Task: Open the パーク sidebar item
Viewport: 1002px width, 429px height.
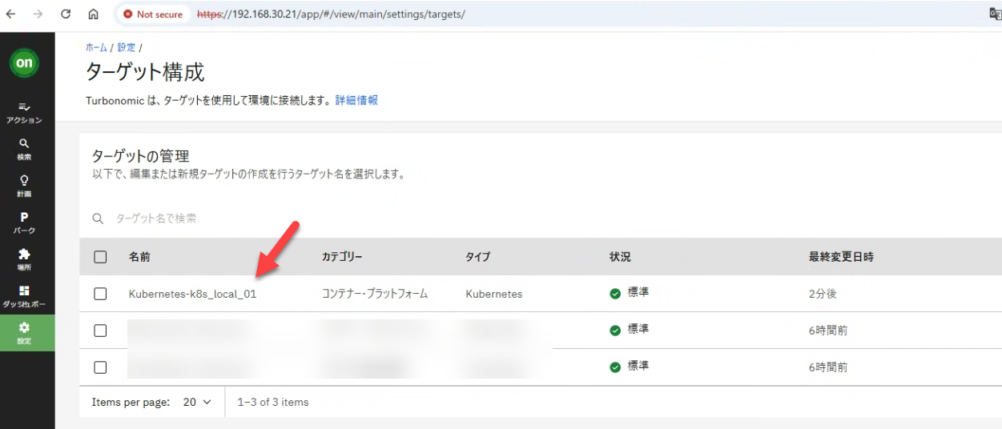Action: [24, 223]
